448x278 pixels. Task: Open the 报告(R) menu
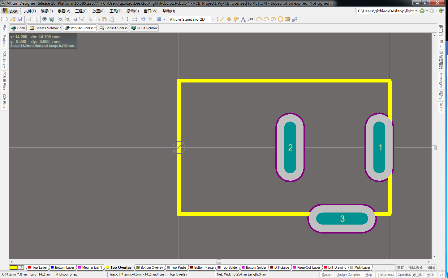(132, 11)
